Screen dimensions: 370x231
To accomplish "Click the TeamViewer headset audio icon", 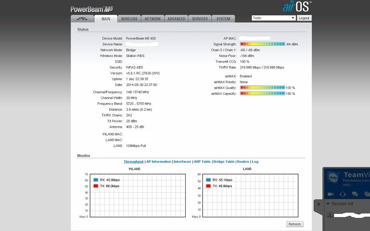I will [x=342, y=194].
